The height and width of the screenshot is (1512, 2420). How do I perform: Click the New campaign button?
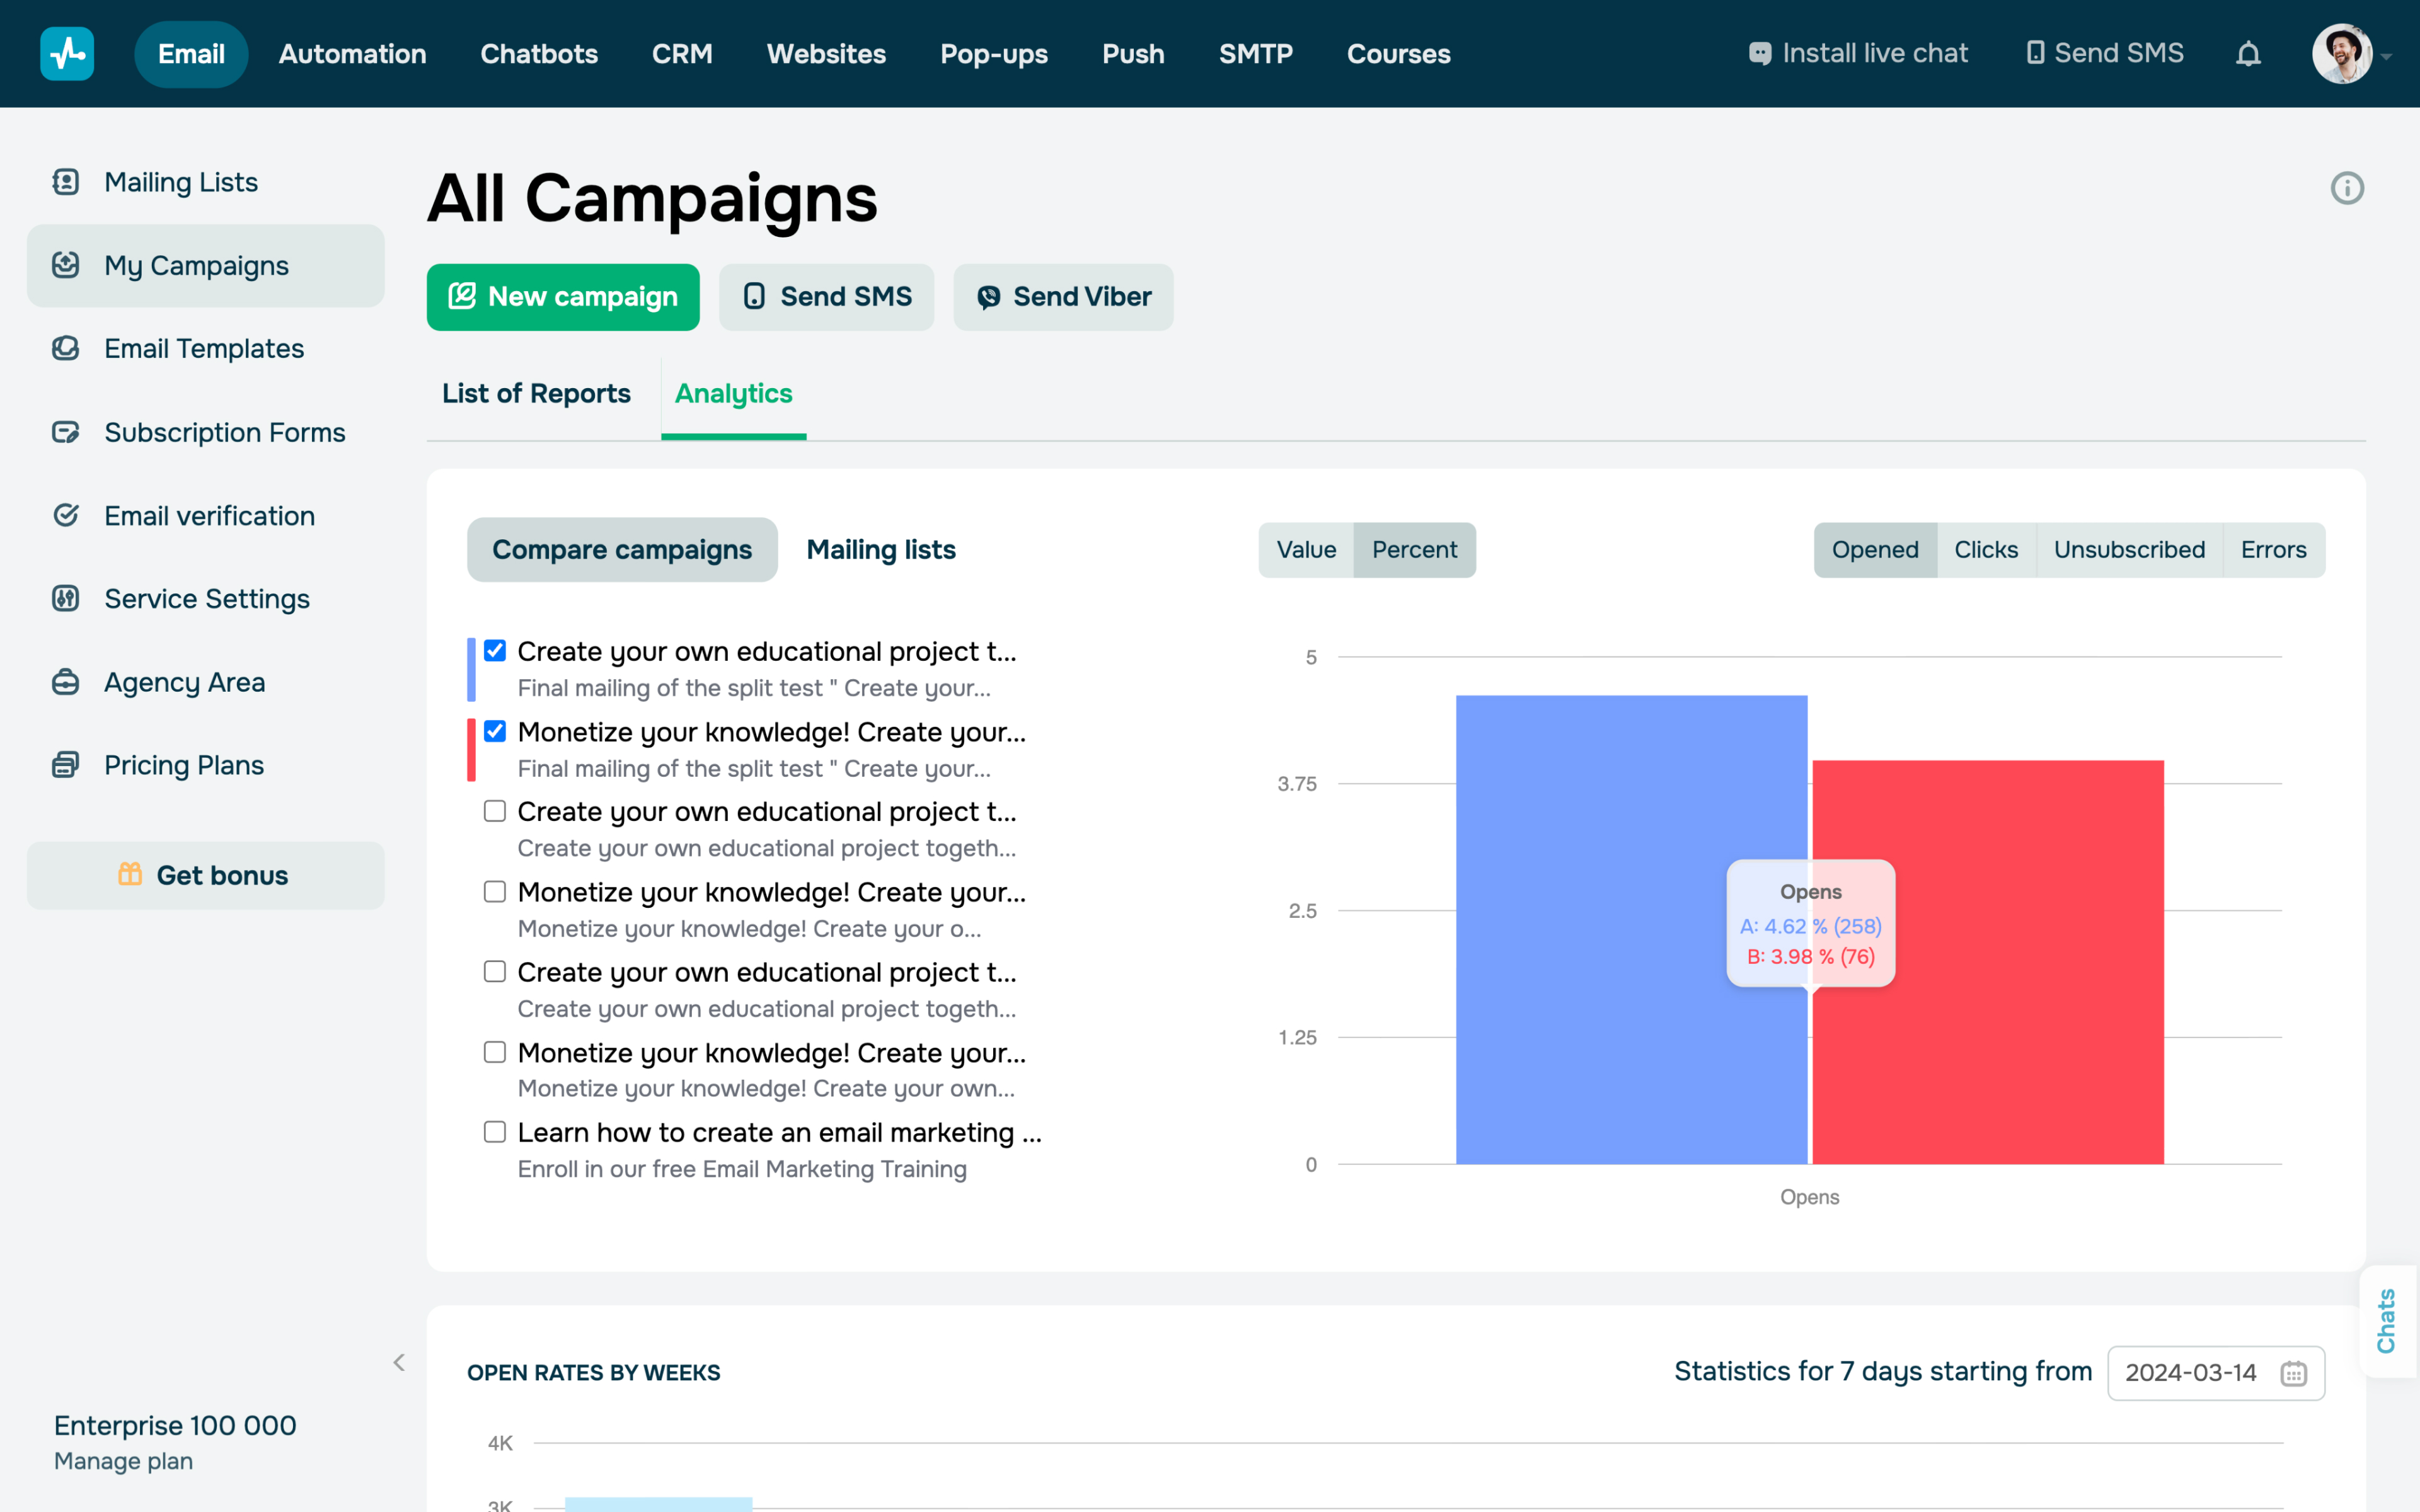(562, 297)
